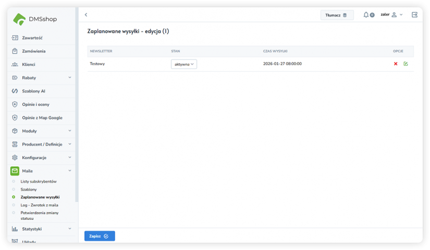Select Szablony submenu item under Maile
This screenshot has height=250, width=430.
[x=29, y=189]
